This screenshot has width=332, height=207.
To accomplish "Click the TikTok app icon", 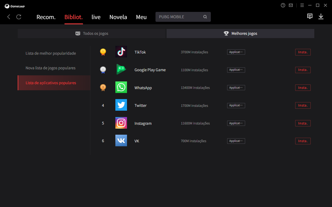I will coord(121,52).
